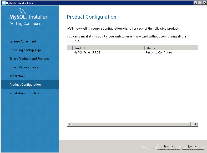The height and width of the screenshot is (153, 207).
Task: Select the Product Configuration step
Action: pos(30,85)
